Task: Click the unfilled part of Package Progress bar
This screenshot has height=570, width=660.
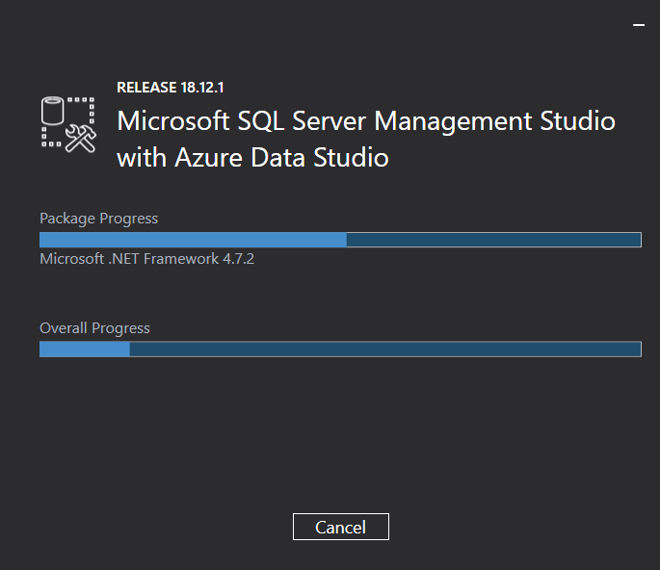Action: click(493, 240)
